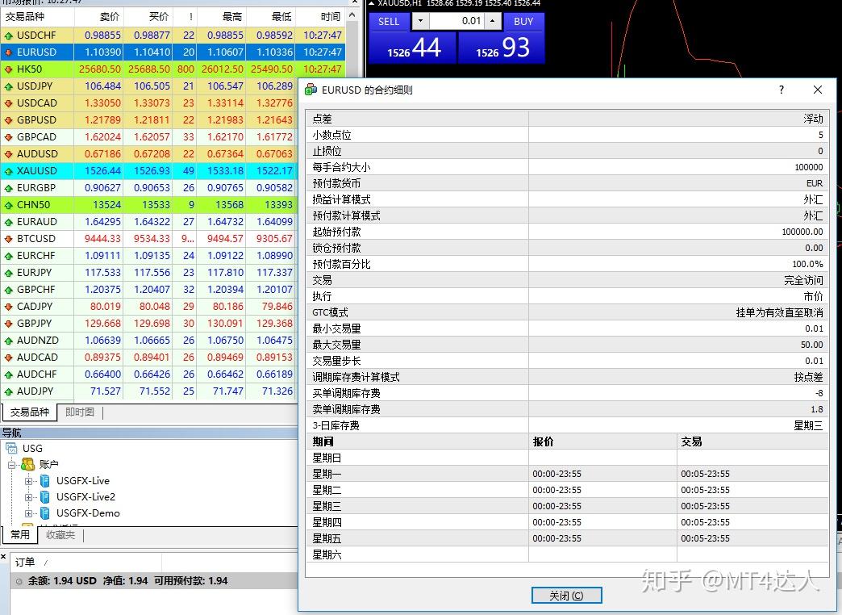Image resolution: width=842 pixels, height=615 pixels.
Task: Click the XAUUSD up-arrow icon
Action: [8, 171]
